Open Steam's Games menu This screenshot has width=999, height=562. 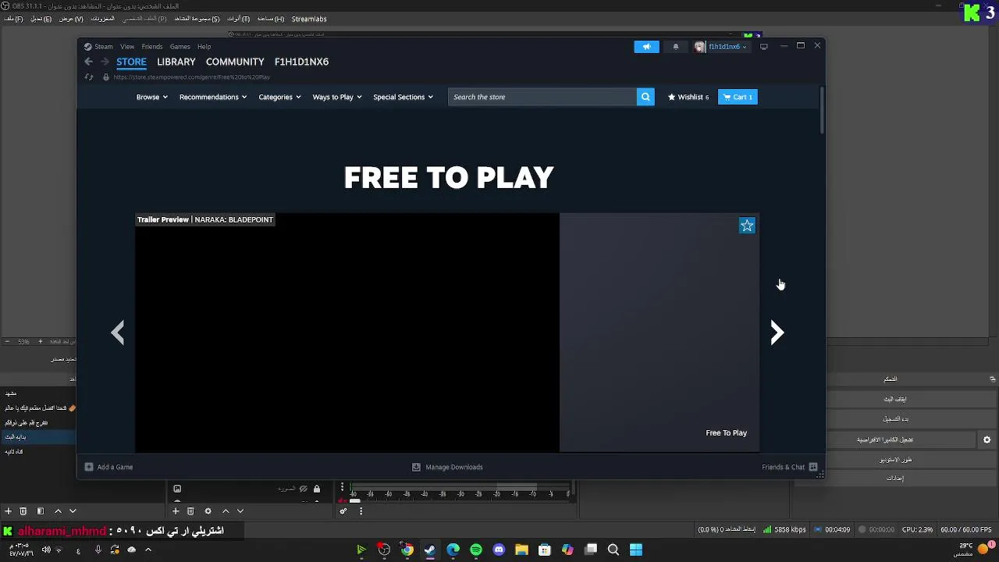(x=180, y=47)
